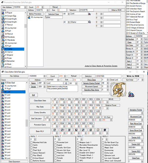Click the Dark magic weapon level icon
148x163 pixels.
pyautogui.click(x=105, y=130)
